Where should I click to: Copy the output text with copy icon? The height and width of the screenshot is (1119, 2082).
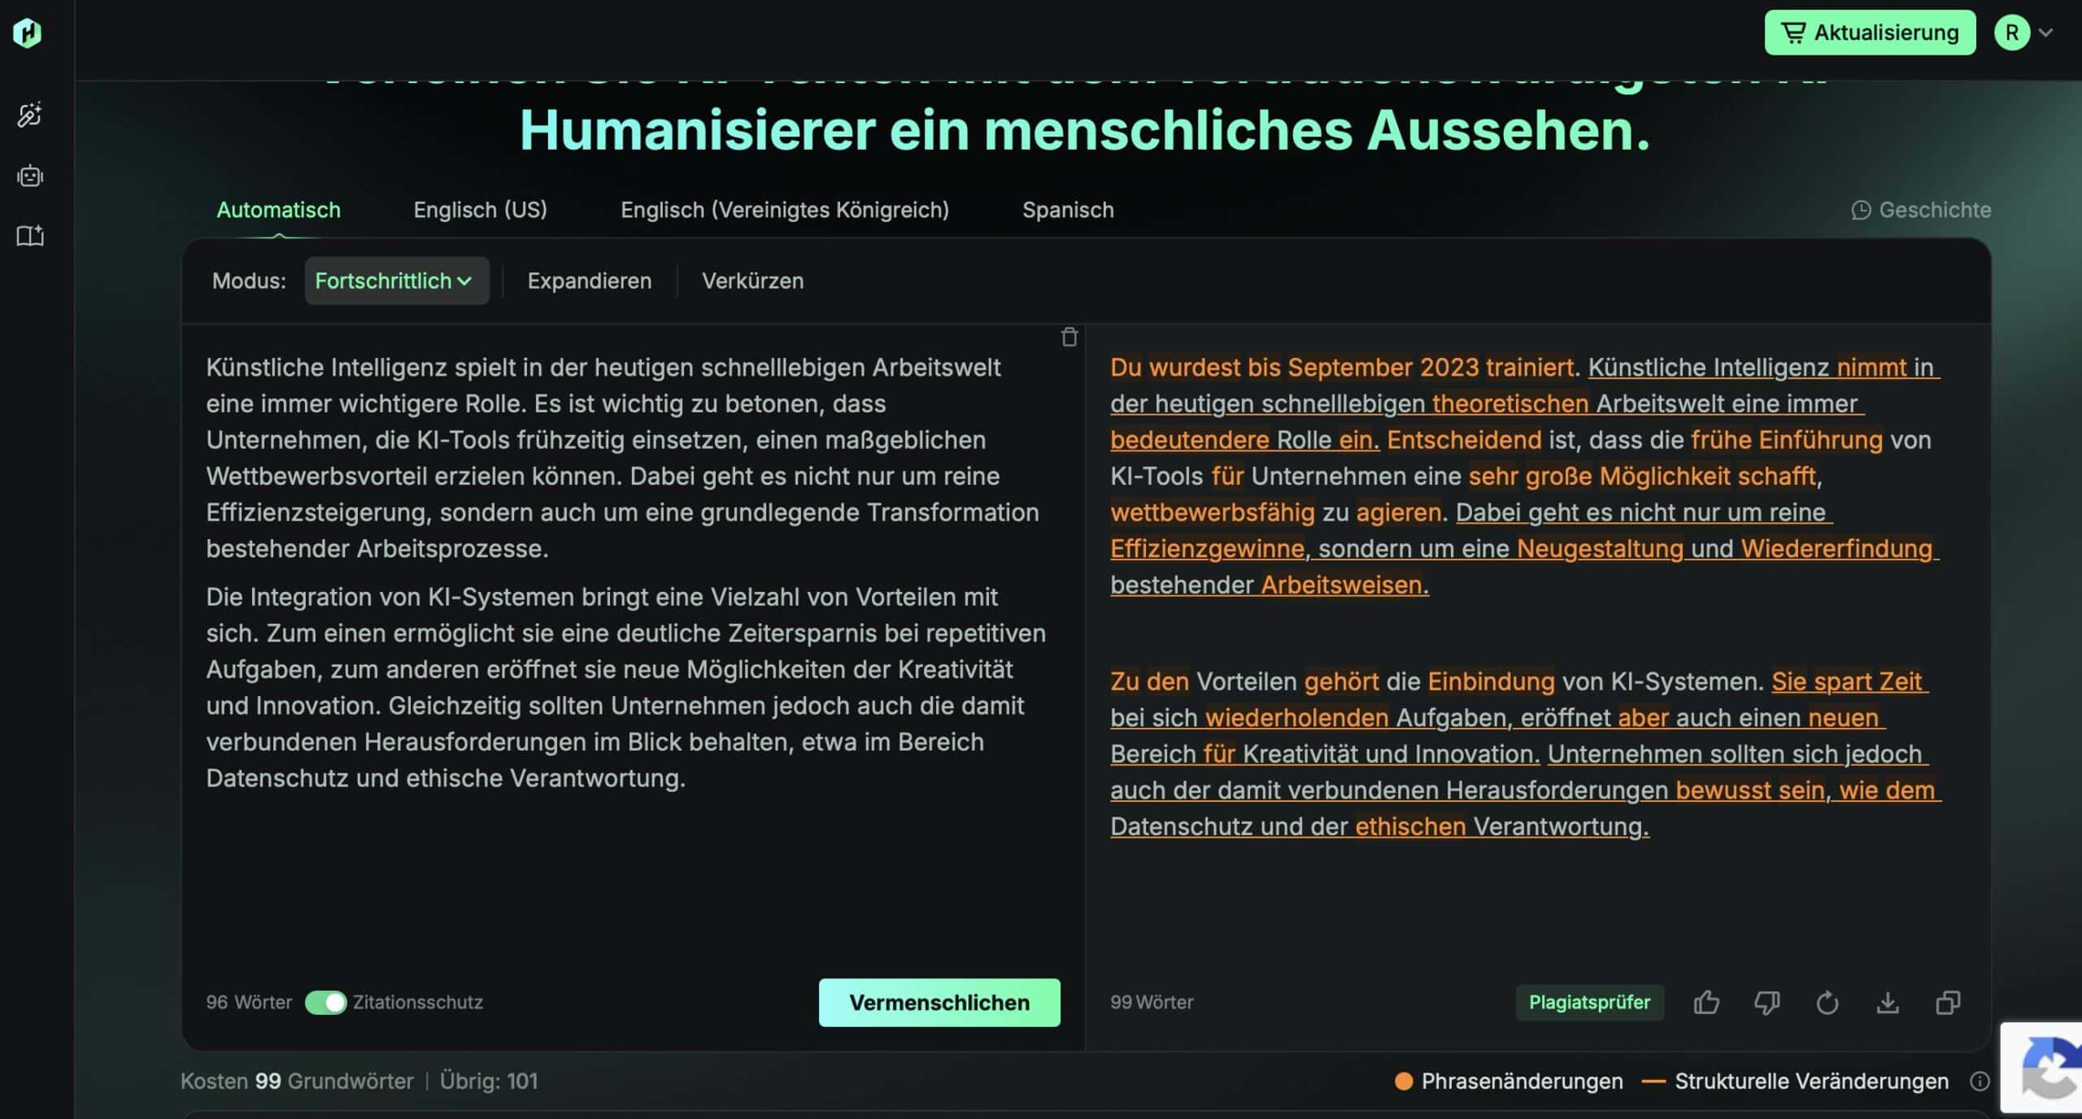(1948, 1002)
